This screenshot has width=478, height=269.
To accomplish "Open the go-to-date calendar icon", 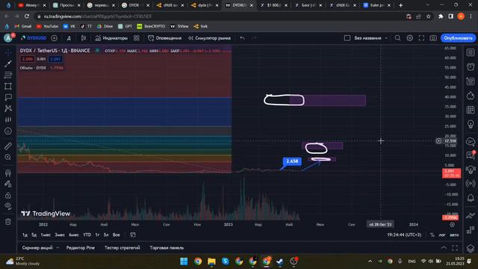I will [133, 235].
